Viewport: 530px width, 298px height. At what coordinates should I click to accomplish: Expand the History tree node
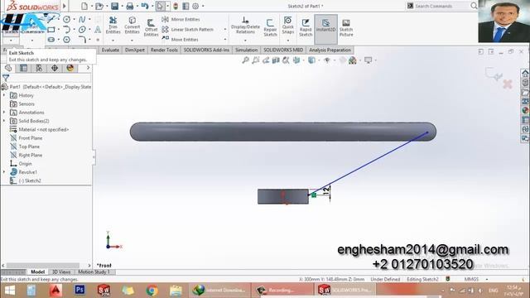(4, 95)
